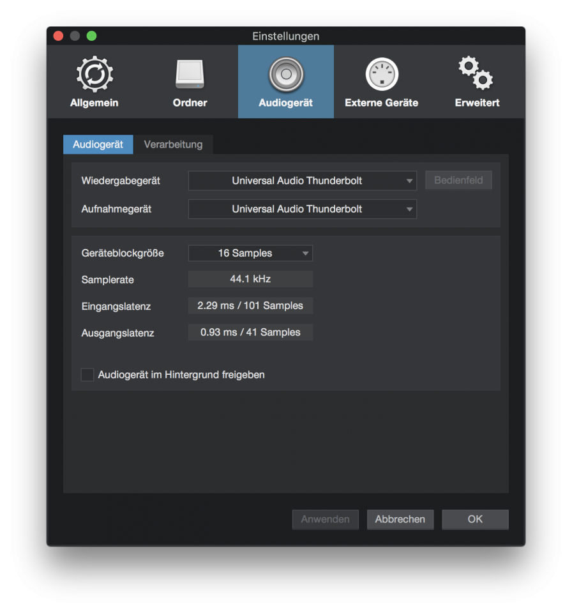Switch to the Verarbeitung tab

click(x=173, y=144)
